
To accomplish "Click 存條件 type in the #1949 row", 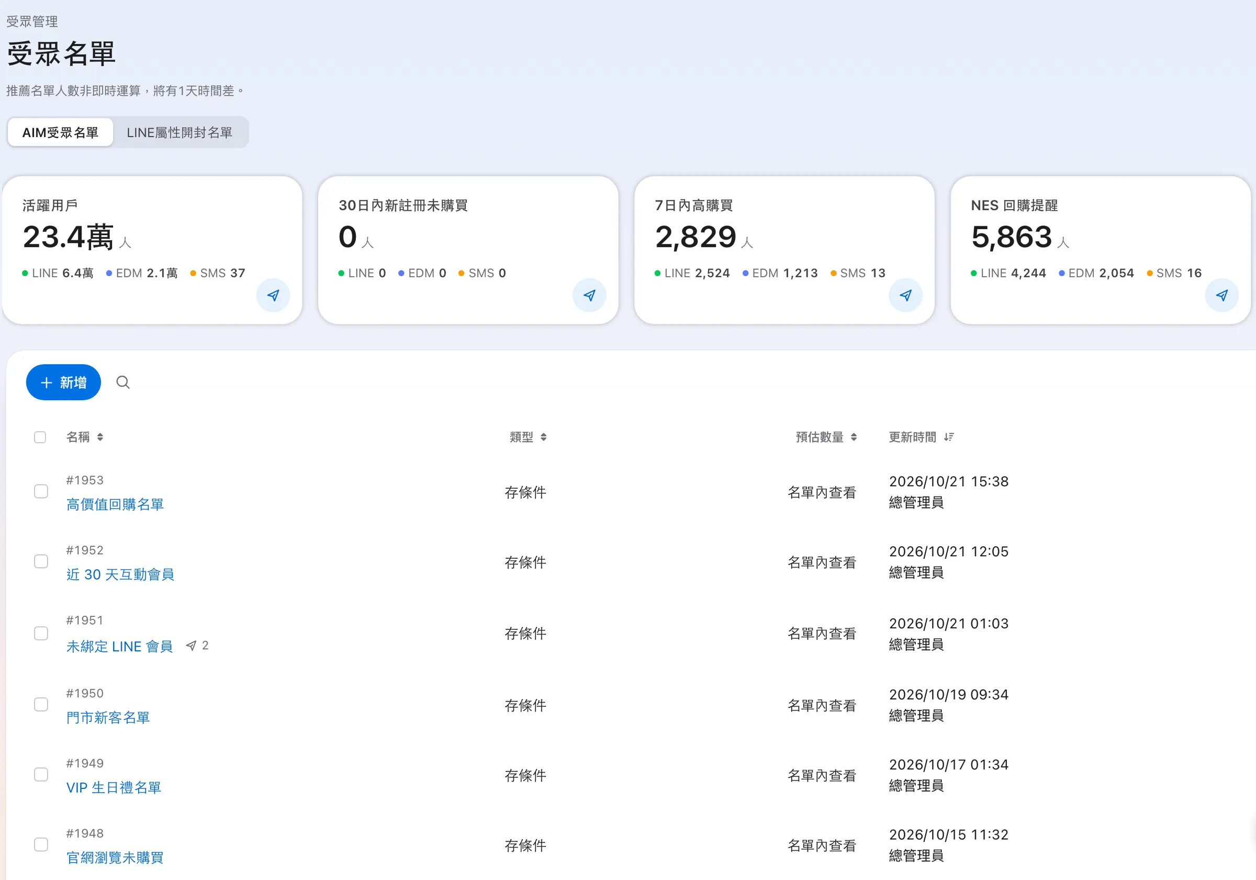I will click(x=525, y=775).
